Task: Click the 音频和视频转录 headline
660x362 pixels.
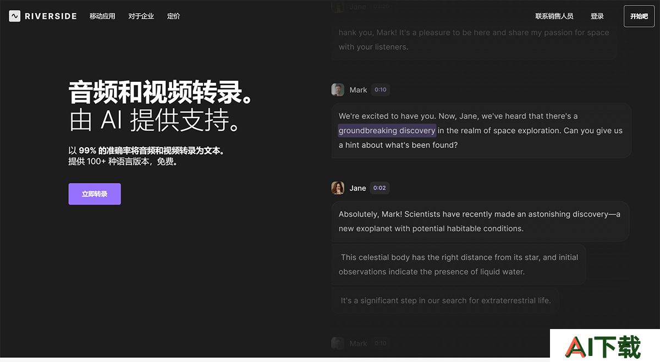Action: (162, 93)
